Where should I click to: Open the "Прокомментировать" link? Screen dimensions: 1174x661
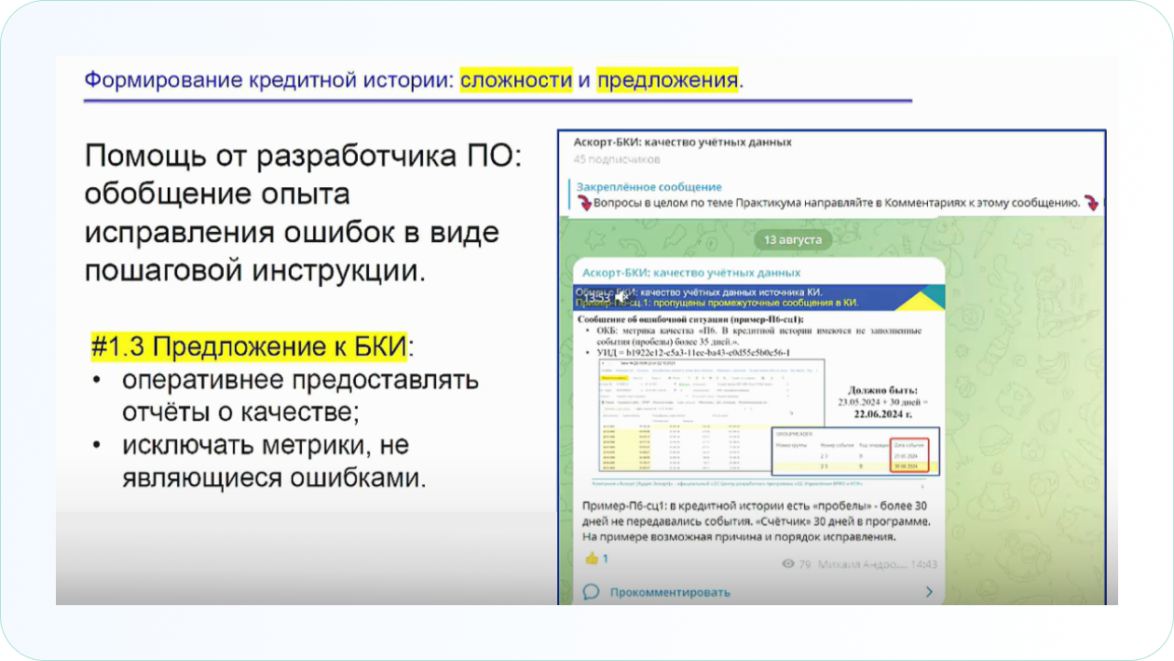pos(670,592)
